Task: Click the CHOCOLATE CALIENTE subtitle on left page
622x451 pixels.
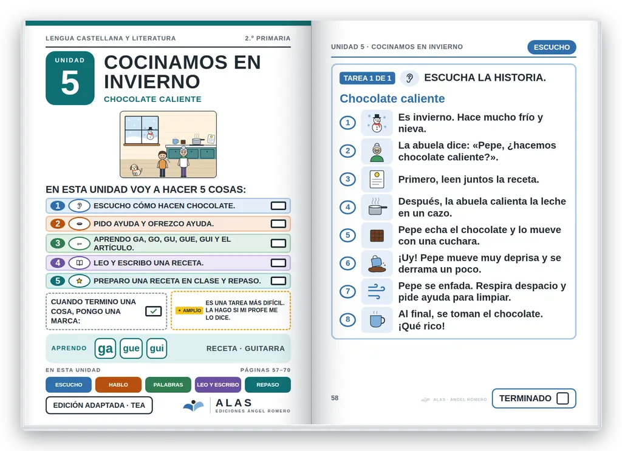Action: tap(152, 99)
